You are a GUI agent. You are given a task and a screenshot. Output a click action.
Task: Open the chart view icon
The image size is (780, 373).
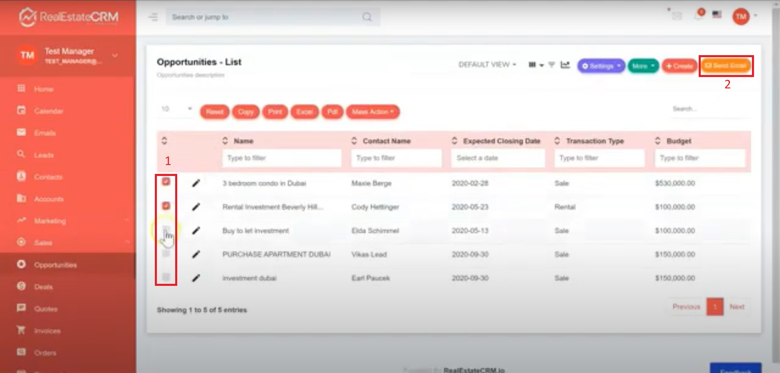(x=565, y=65)
